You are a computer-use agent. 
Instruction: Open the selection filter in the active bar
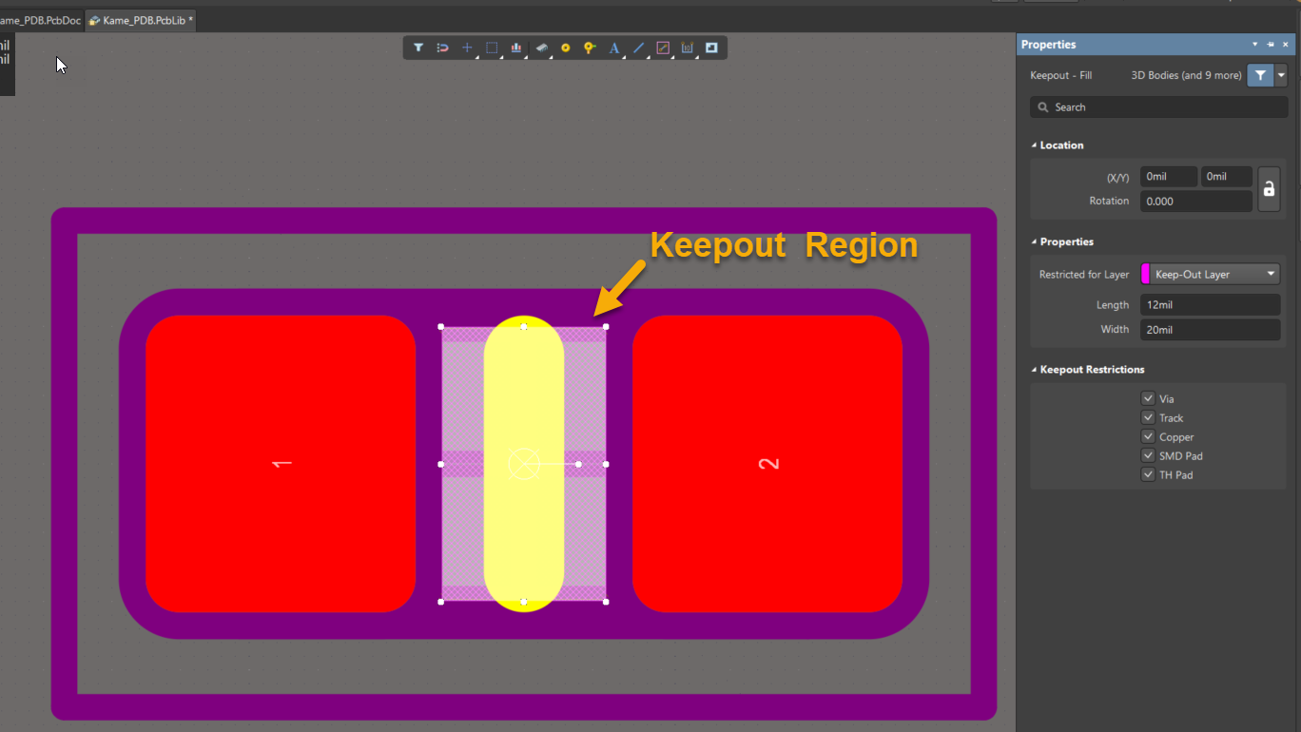pos(418,48)
